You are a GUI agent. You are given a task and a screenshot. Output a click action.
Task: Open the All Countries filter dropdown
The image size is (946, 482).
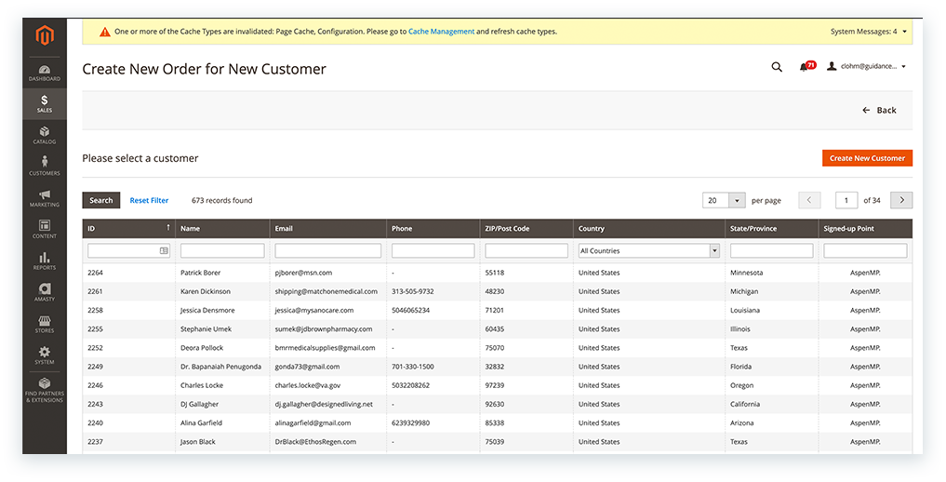point(649,251)
